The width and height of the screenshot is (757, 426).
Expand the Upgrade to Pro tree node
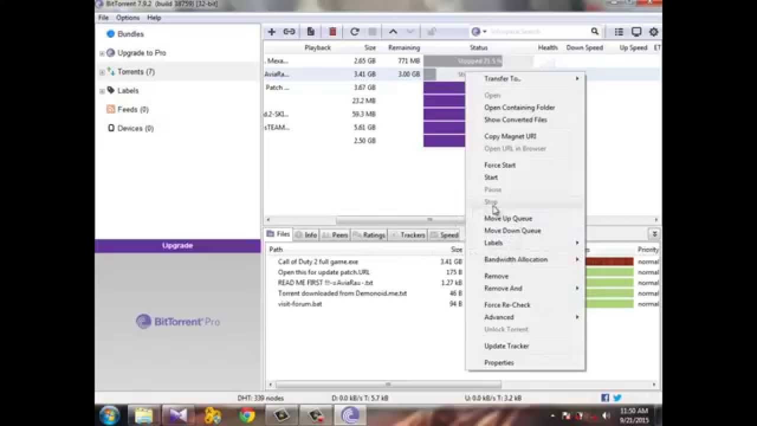102,53
